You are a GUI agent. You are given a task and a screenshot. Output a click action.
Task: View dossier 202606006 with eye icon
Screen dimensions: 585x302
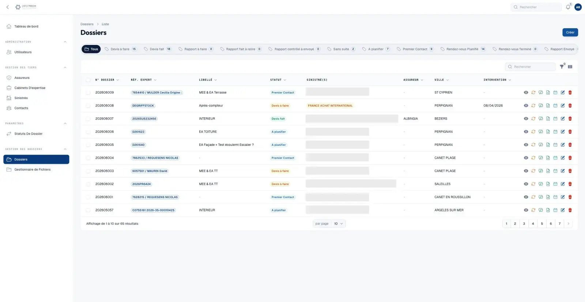pos(526,132)
